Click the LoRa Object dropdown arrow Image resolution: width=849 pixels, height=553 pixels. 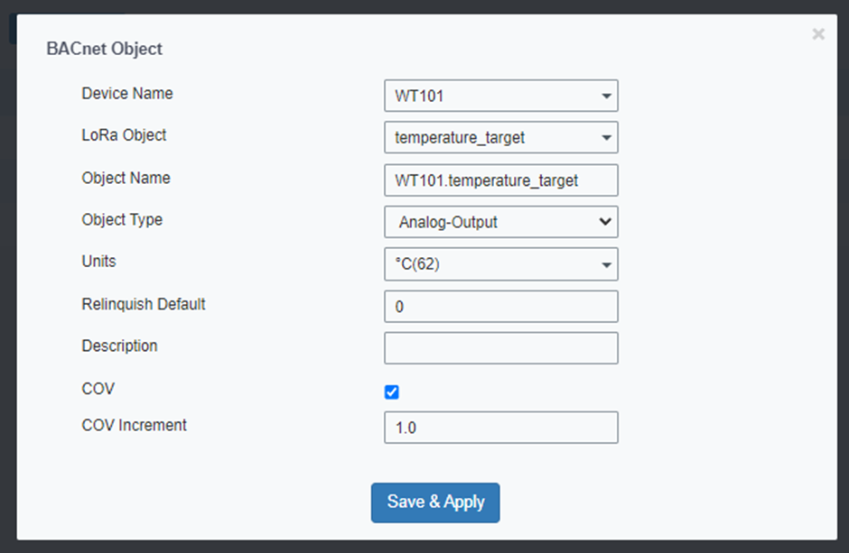[607, 137]
